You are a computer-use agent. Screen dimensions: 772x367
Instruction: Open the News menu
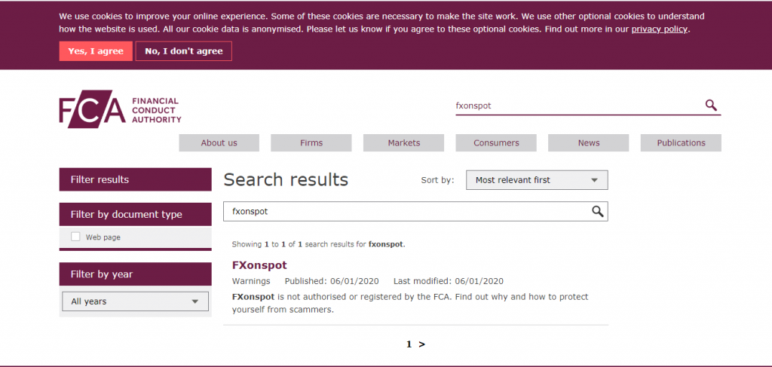588,142
